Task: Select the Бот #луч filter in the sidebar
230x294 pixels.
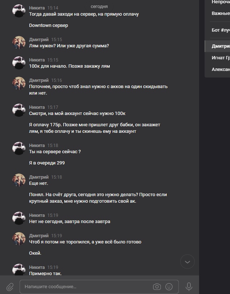Action: click(x=221, y=30)
